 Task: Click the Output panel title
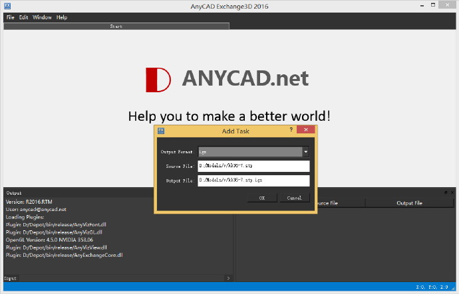pos(14,193)
